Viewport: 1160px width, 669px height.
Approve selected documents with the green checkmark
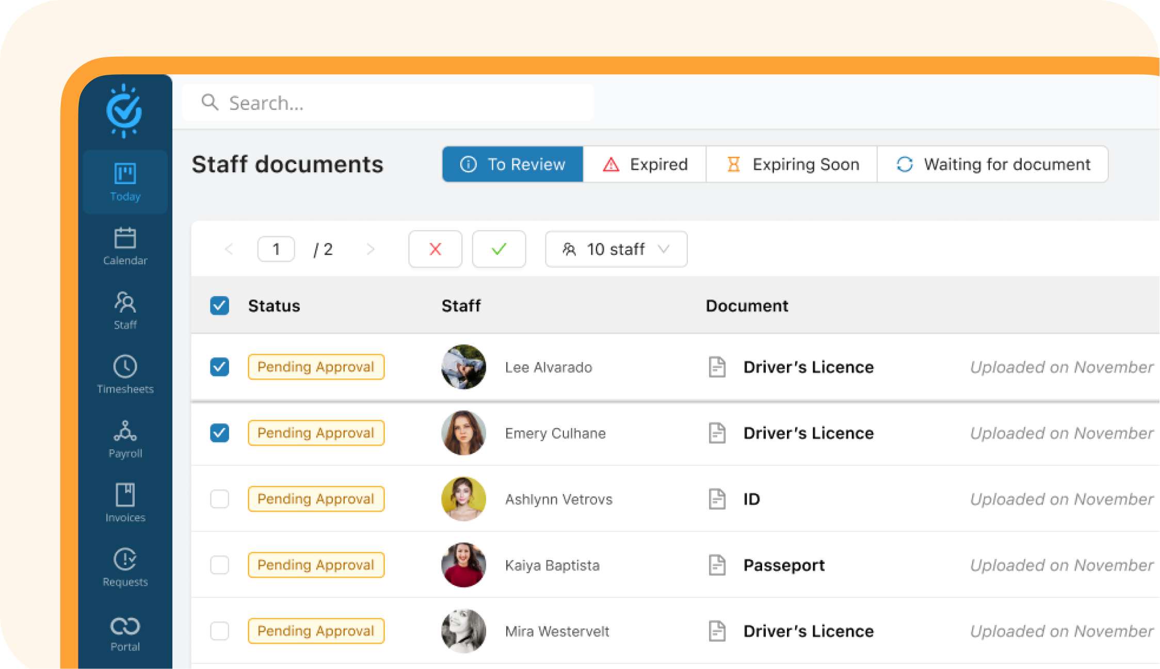pyautogui.click(x=498, y=249)
